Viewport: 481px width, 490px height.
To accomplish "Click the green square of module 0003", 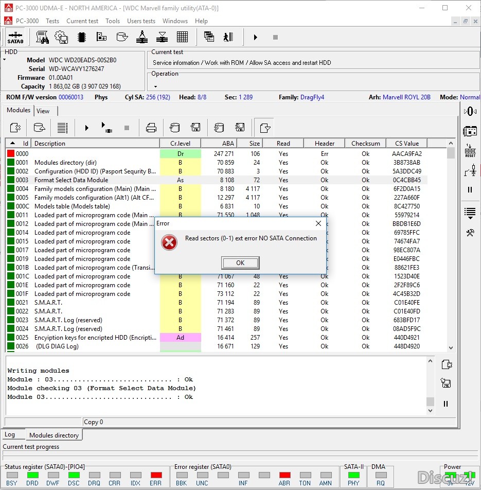I will (10, 180).
